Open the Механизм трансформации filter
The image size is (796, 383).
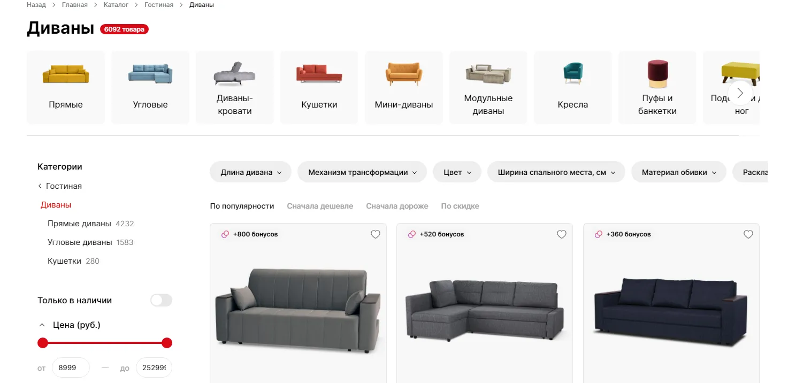tap(362, 172)
